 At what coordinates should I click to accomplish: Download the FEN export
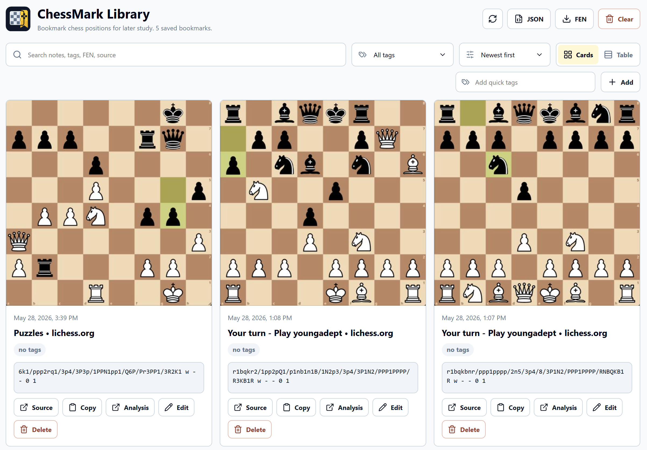click(x=574, y=19)
